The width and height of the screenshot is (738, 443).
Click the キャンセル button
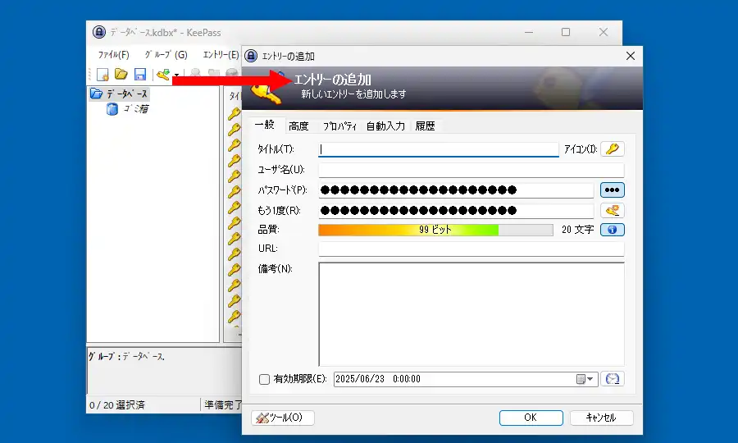[601, 418]
